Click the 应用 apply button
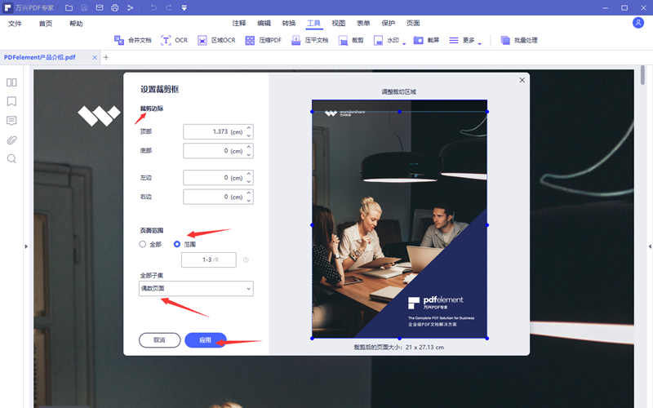This screenshot has height=408, width=653. (x=206, y=340)
